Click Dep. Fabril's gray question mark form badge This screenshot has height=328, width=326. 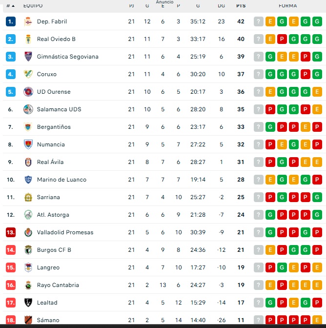259,21
